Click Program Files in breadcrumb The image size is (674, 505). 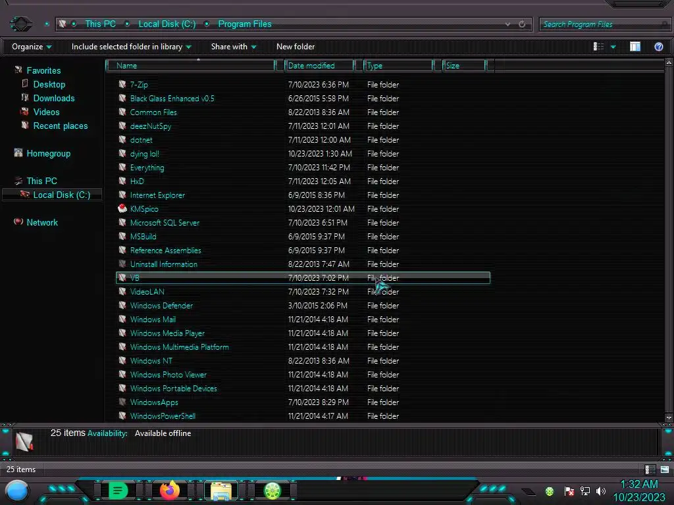[x=245, y=24]
